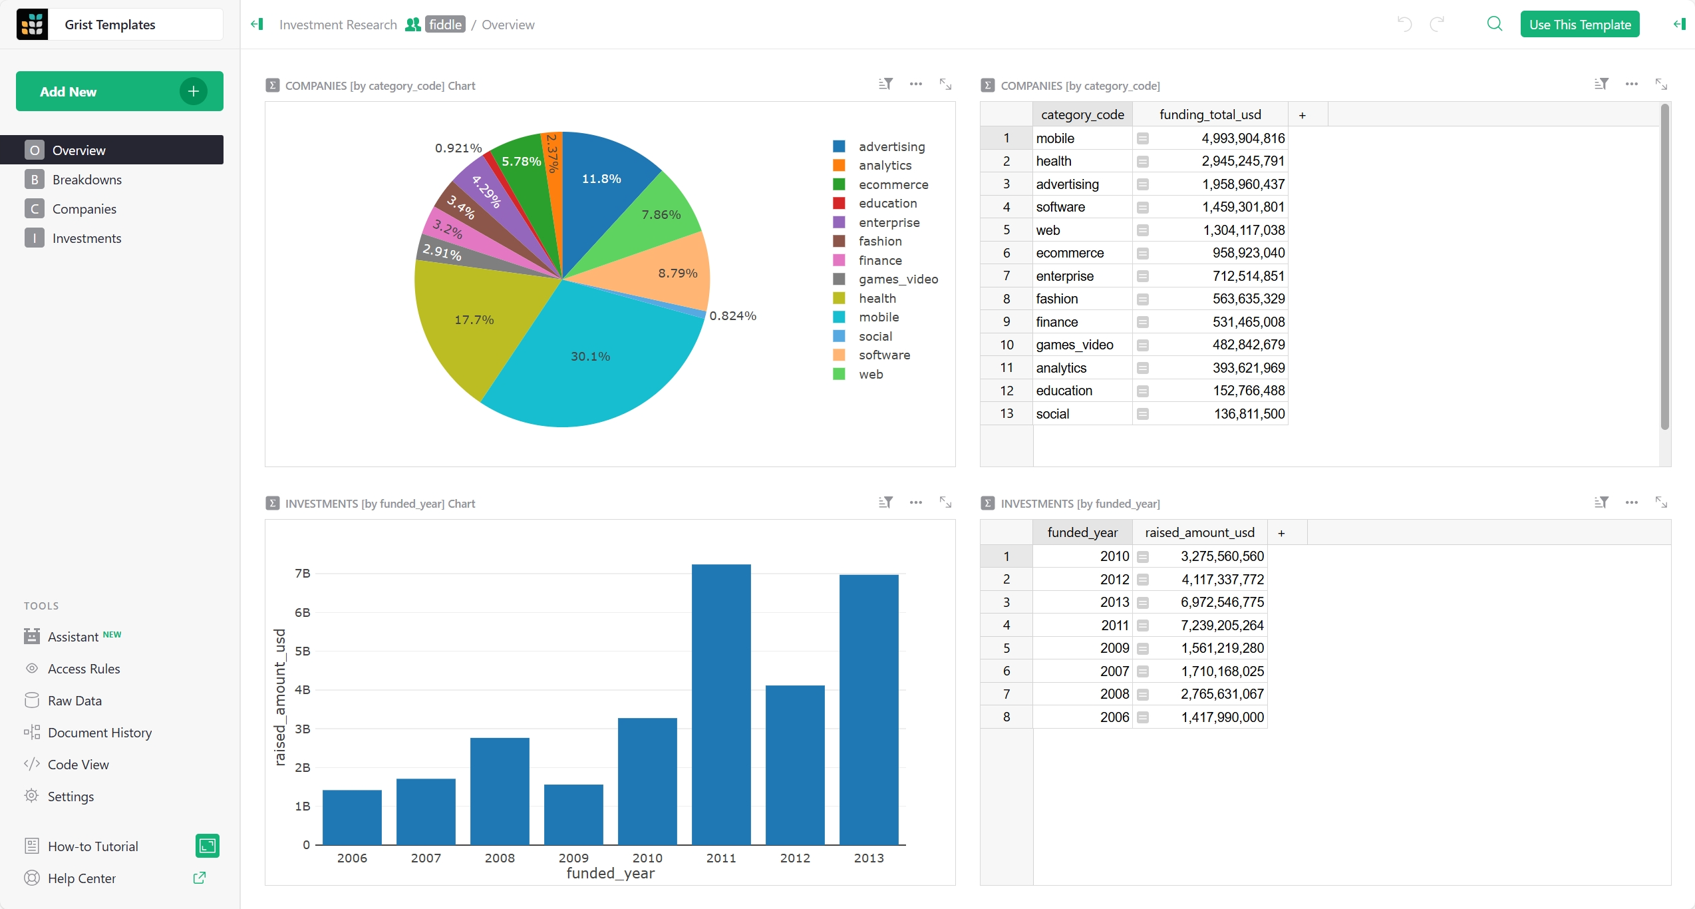Add column to Companies summary table
Image resolution: width=1695 pixels, height=909 pixels.
point(1302,115)
